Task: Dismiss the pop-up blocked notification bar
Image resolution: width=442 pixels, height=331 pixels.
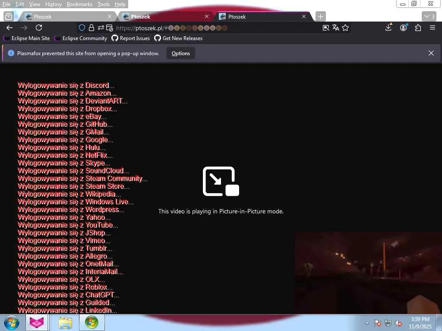Action: 431,53
